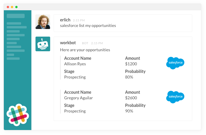
Task: Open the workbot username link
Action: point(68,43)
